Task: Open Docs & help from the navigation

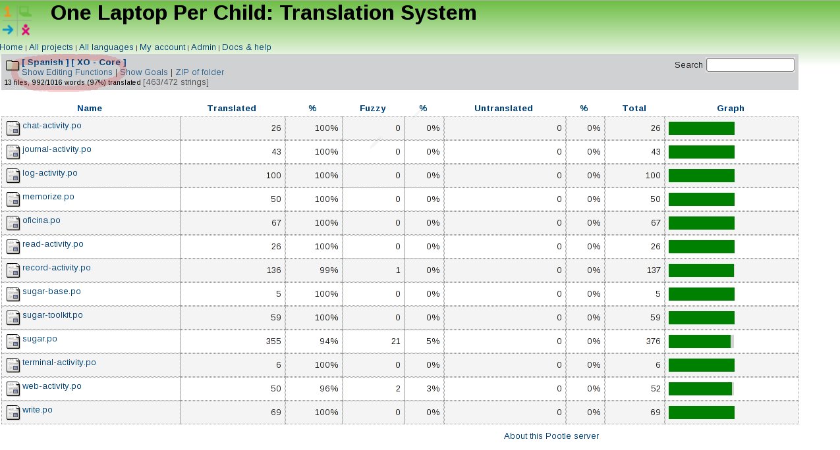Action: click(246, 47)
